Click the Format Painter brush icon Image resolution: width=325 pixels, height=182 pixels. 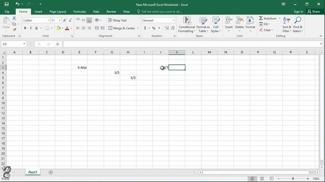click(14, 30)
